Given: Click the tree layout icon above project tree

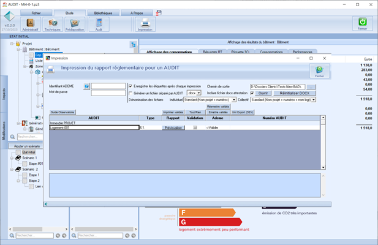Looking at the screenshot, I should tap(134, 45).
